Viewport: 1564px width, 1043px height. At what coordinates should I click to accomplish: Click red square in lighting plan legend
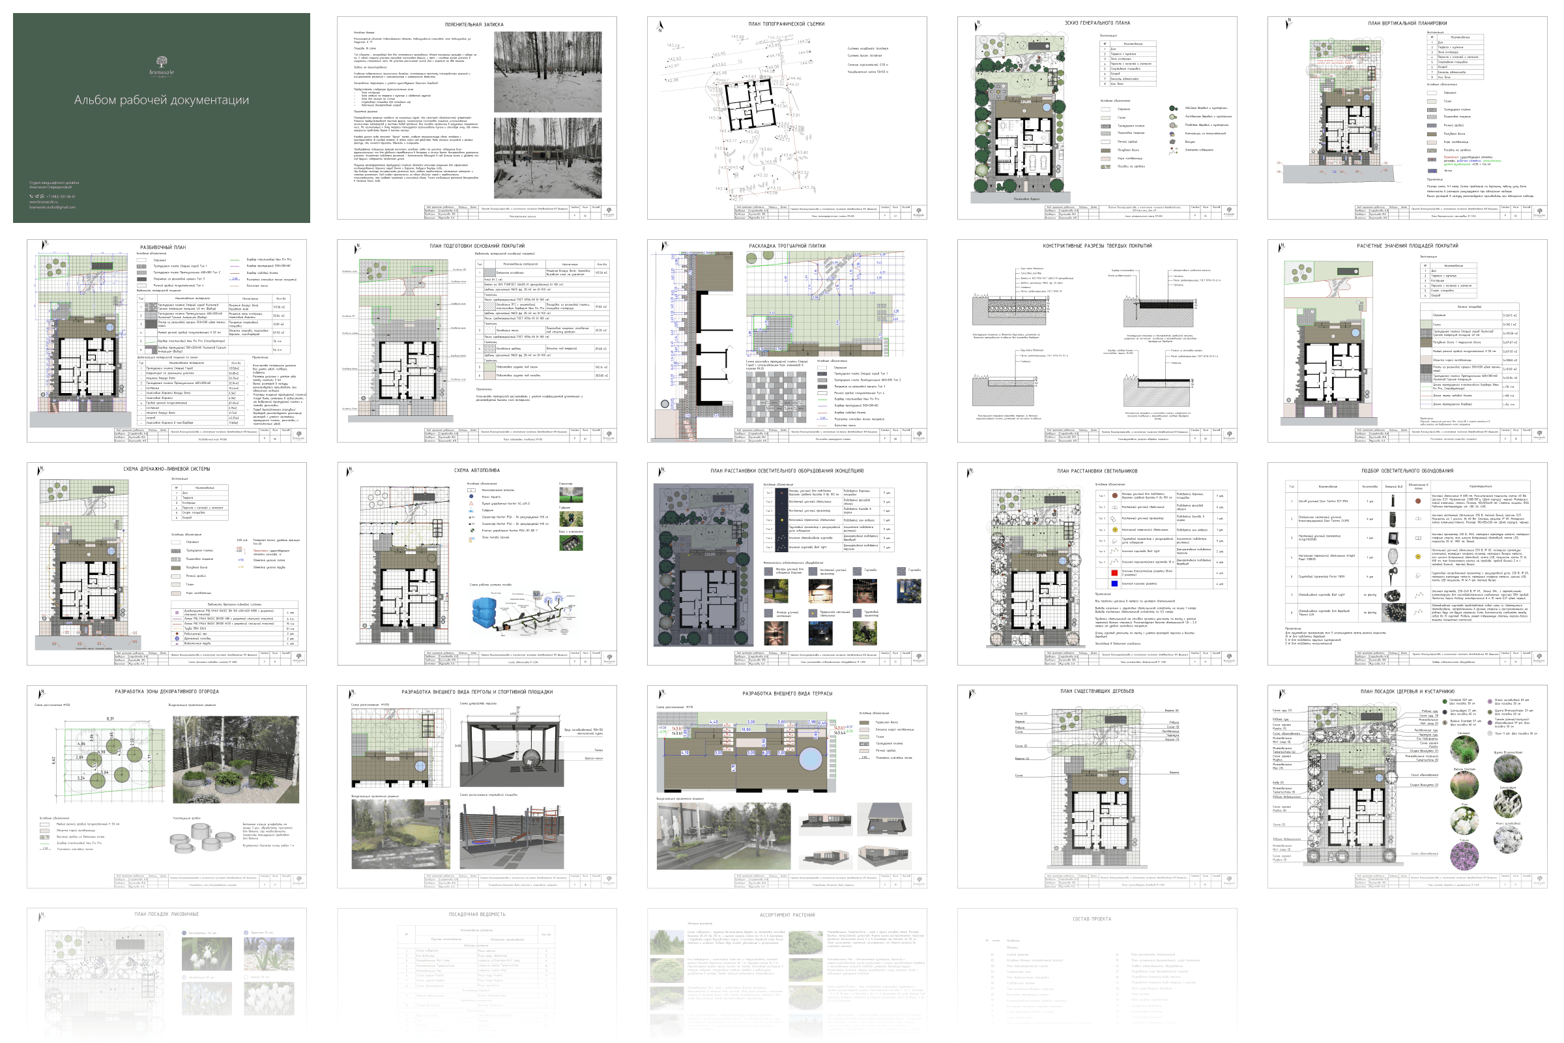click(1115, 573)
